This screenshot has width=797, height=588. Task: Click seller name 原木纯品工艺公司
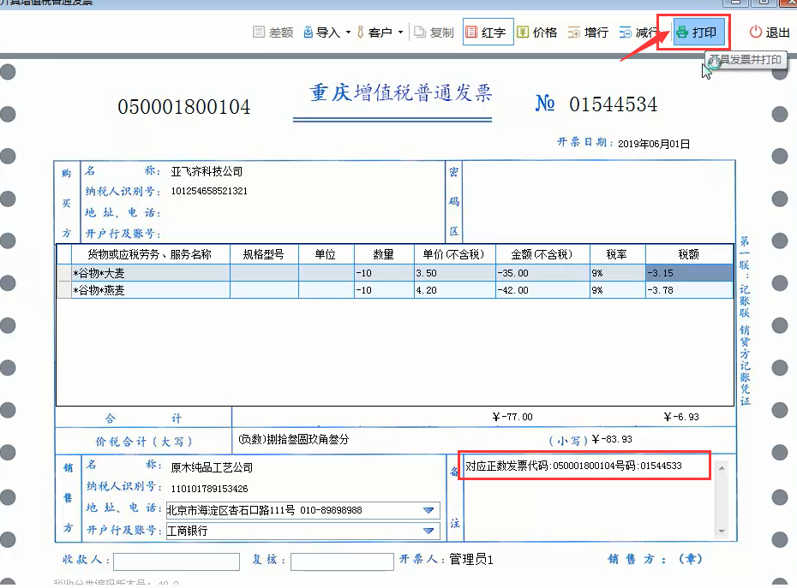coord(212,467)
